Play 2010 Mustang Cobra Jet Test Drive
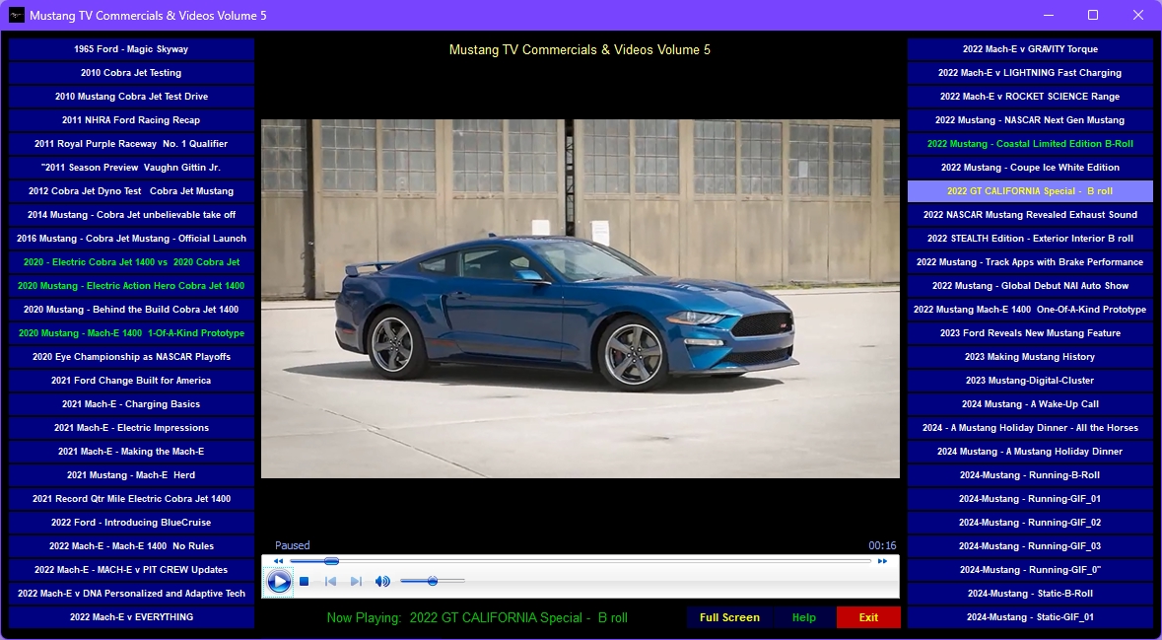 (131, 97)
